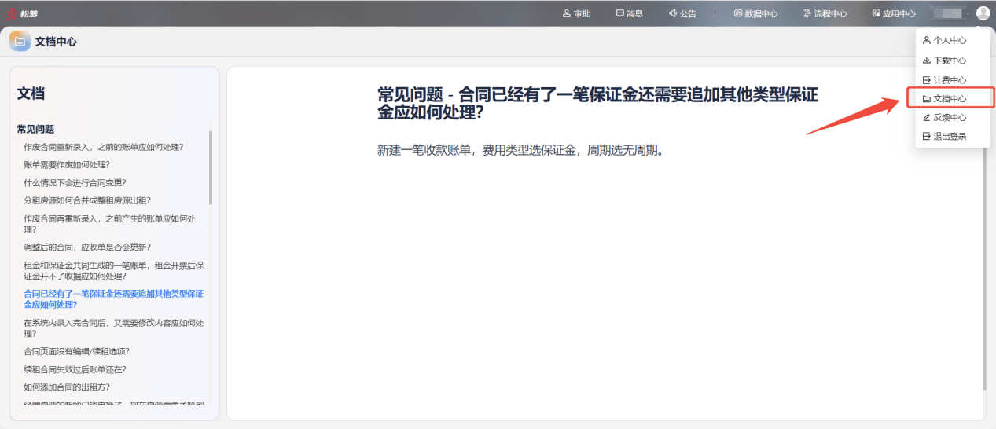The width and height of the screenshot is (996, 429).
Task: Click the 个人中心 person icon
Action: coord(927,40)
